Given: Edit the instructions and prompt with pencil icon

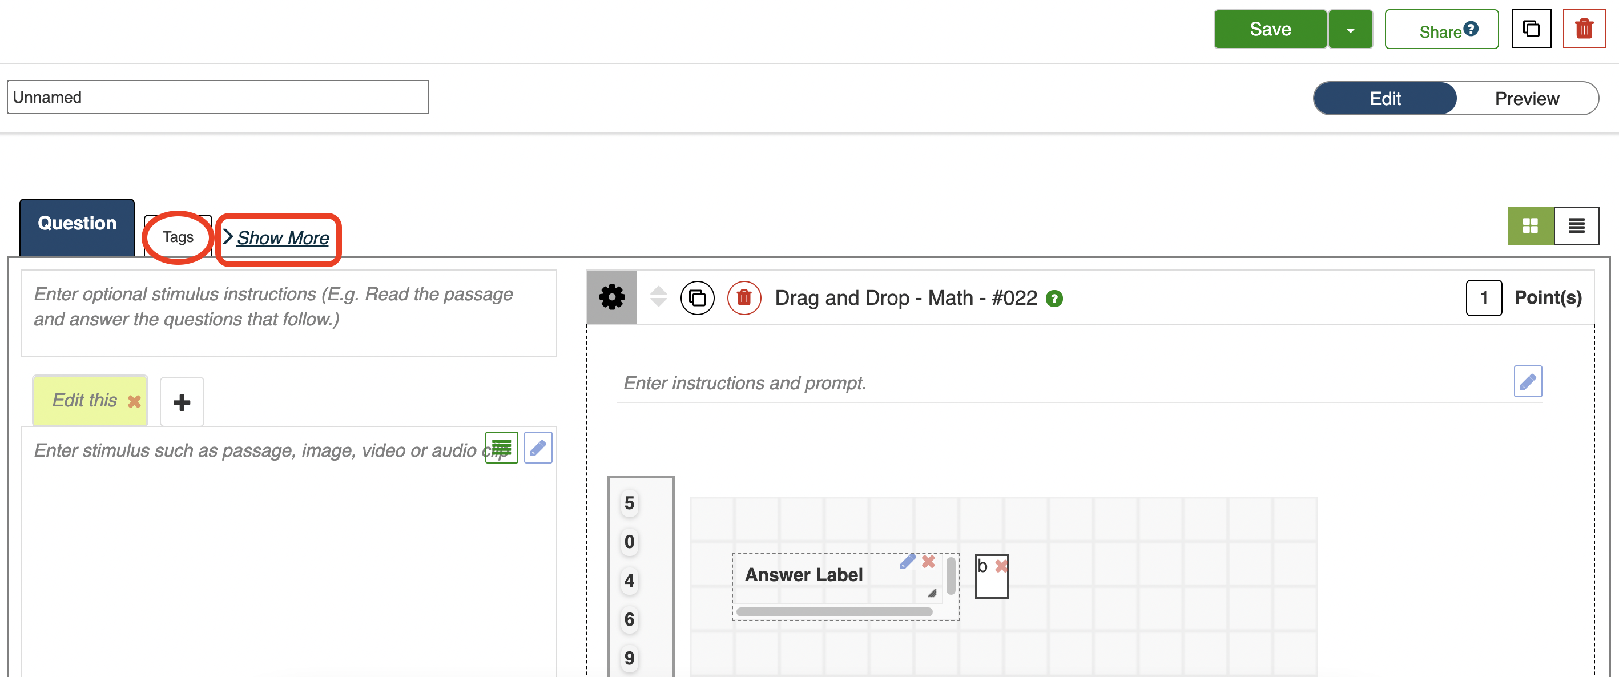Looking at the screenshot, I should 1527,381.
